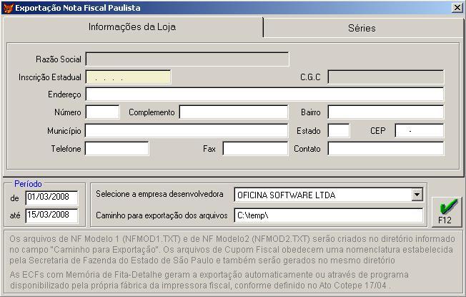The width and height of the screenshot is (466, 297).
Task: Click the 'Período' group label
Action: pyautogui.click(x=28, y=184)
